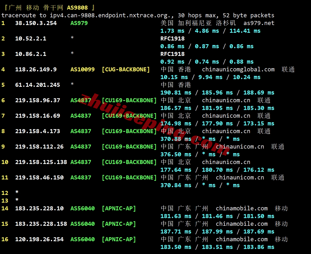Click the AS10099 label
The height and width of the screenshot is (254, 311).
(x=82, y=70)
